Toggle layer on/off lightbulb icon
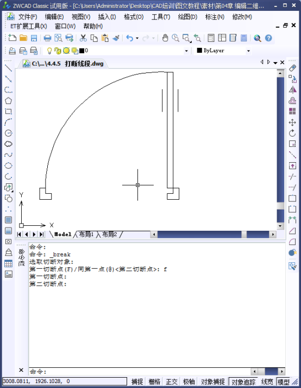Viewport: 301px width, 388px height. (x=49, y=51)
